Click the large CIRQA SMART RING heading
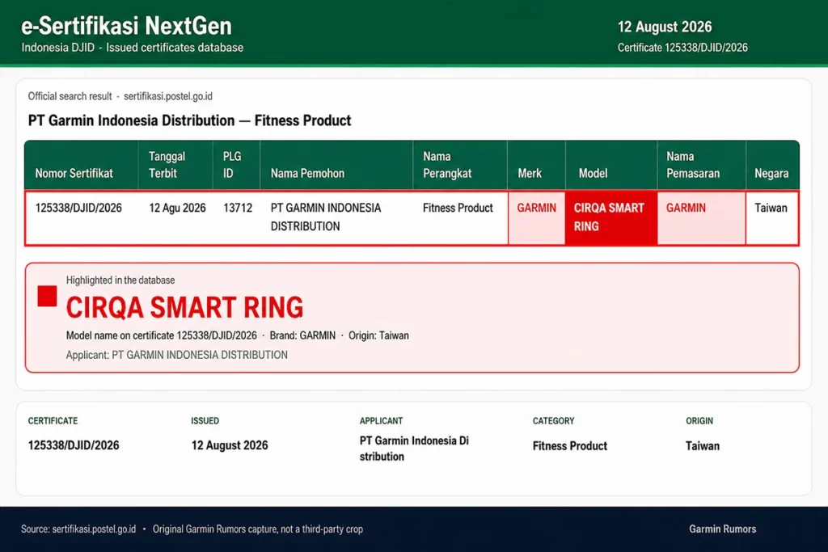Viewport: 828px width, 552px height. [x=184, y=308]
